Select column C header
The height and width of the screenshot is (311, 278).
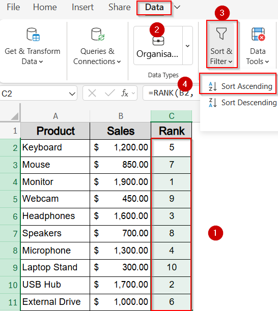tap(172, 116)
